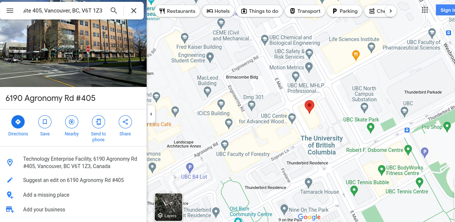The width and height of the screenshot is (455, 222).
Task: Open the Layers map switcher
Action: pyautogui.click(x=169, y=207)
